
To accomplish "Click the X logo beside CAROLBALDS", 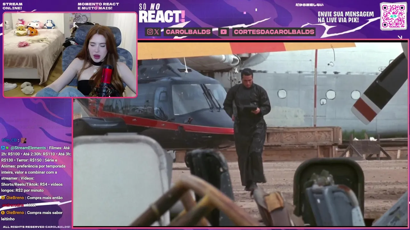I will [x=156, y=32].
